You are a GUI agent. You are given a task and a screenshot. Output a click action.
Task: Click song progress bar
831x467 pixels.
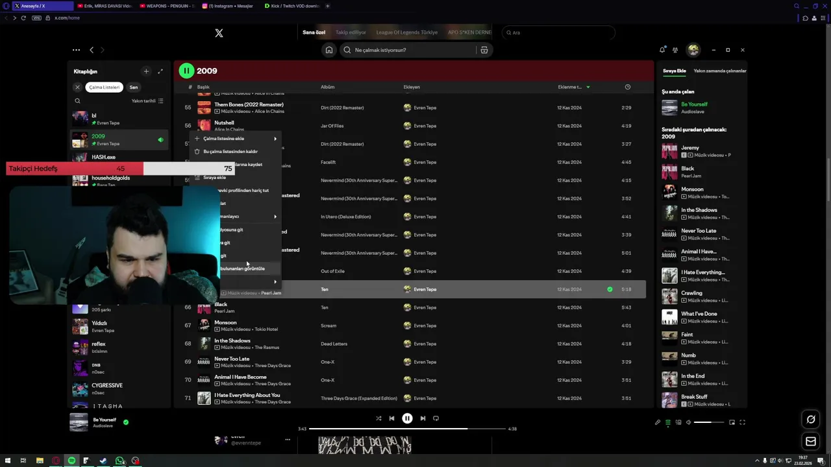pyautogui.click(x=407, y=429)
